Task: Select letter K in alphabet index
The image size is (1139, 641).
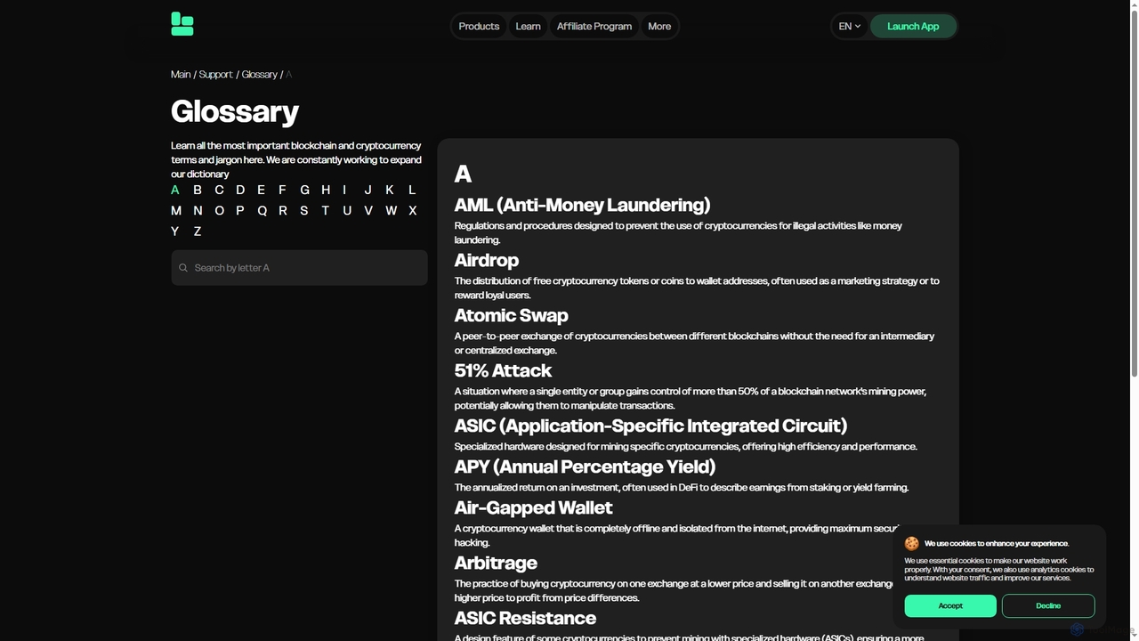Action: [390, 190]
